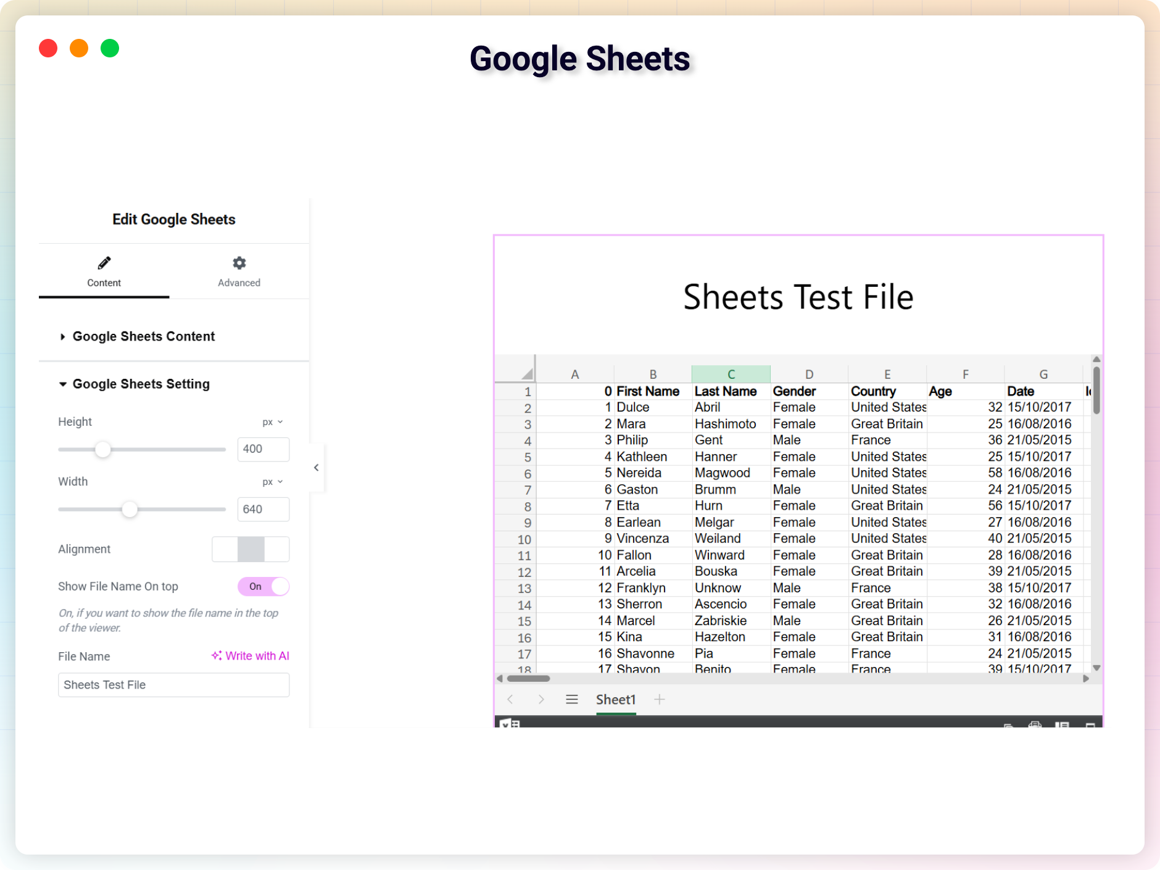Screen dimensions: 1160x870
Task: Select column C header in spreadsheet
Action: 731,374
